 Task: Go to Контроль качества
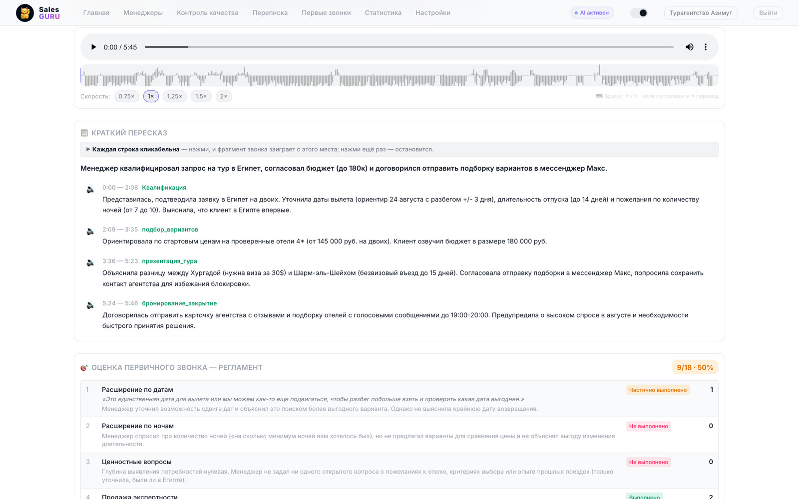(x=208, y=13)
